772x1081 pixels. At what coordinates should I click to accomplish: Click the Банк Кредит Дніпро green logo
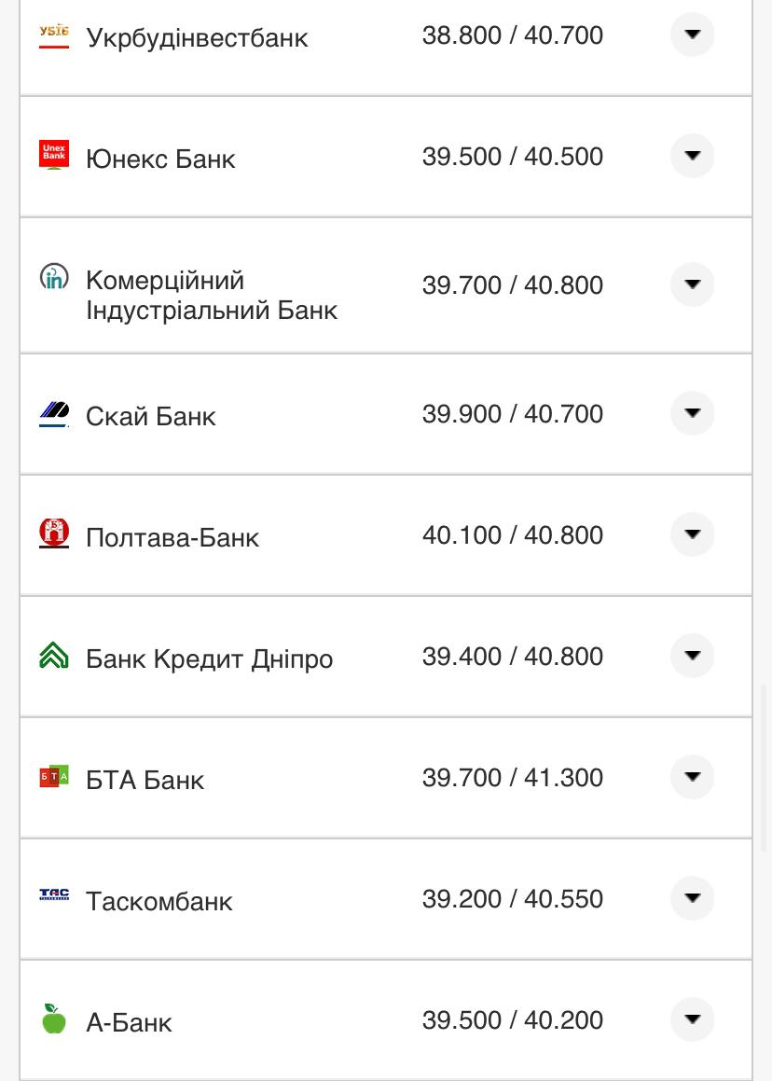click(x=54, y=656)
